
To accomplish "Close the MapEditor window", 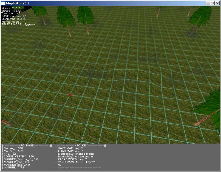I will click(x=217, y=3).
